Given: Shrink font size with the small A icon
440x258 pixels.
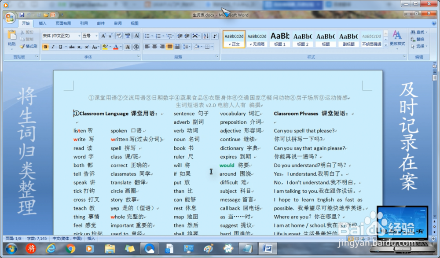Looking at the screenshot, I should pos(110,36).
